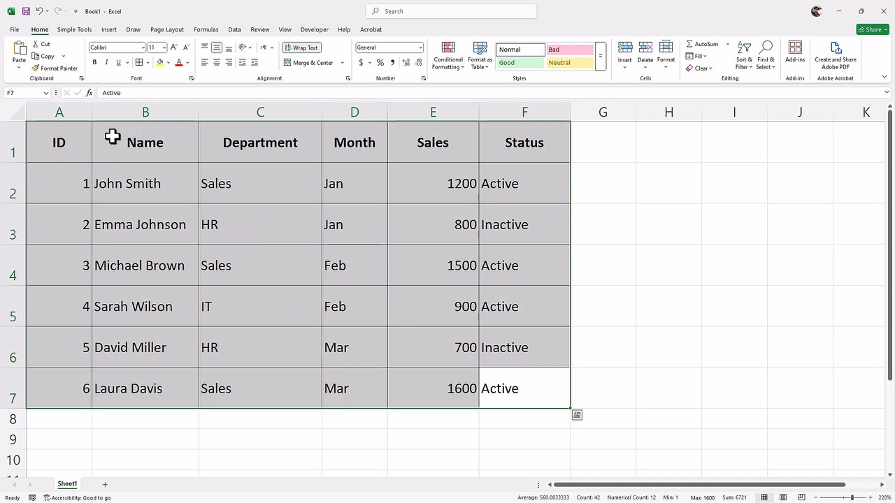This screenshot has width=895, height=503.
Task: Apply Comma Style number format
Action: [392, 62]
